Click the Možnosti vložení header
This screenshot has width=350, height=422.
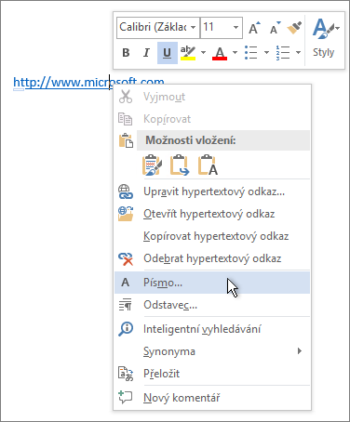pyautogui.click(x=223, y=140)
